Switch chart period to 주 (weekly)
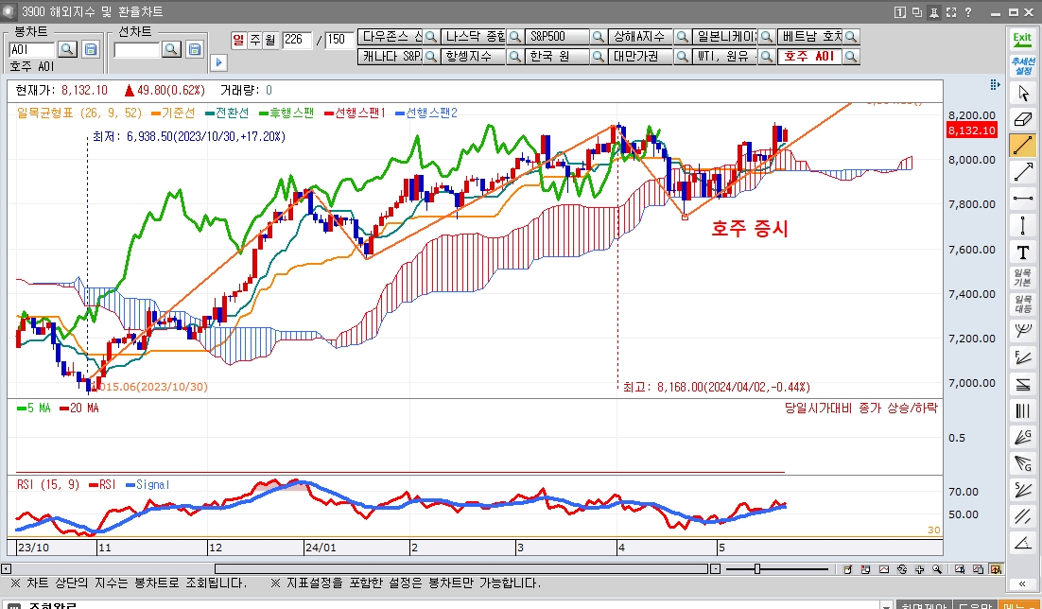 (x=254, y=40)
